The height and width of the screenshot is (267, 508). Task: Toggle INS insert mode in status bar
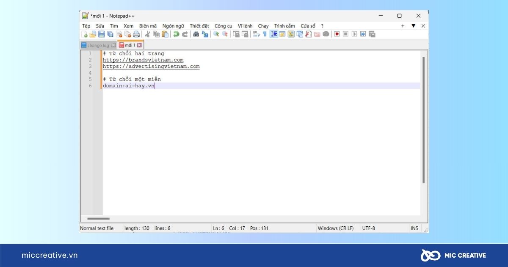coord(414,228)
